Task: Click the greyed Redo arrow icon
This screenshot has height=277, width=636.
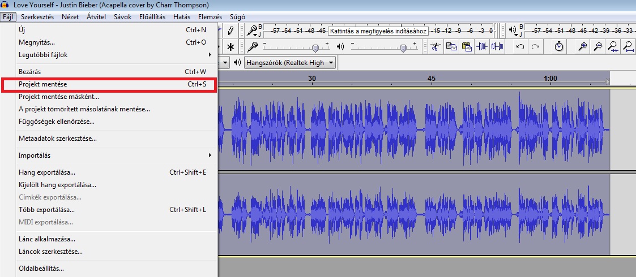Action: (x=535, y=46)
